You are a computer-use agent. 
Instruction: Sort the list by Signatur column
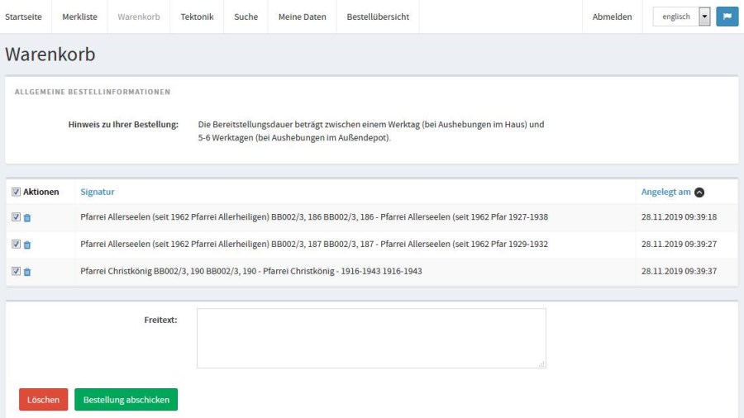pos(98,192)
